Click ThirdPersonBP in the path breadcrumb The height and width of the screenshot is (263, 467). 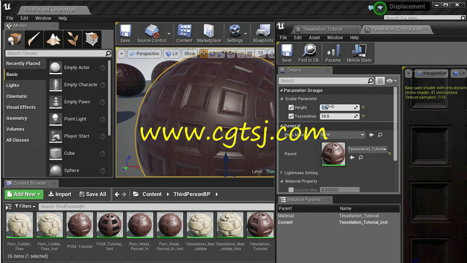click(x=192, y=195)
